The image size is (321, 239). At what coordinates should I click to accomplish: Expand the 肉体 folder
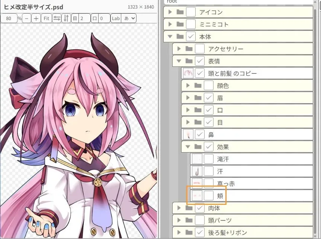(179, 208)
